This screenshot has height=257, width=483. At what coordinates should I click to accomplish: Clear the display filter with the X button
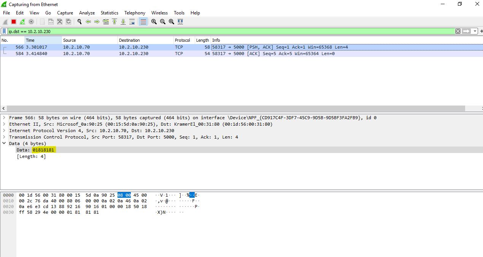(x=458, y=31)
